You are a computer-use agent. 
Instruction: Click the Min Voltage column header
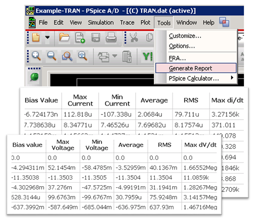tap(97, 145)
